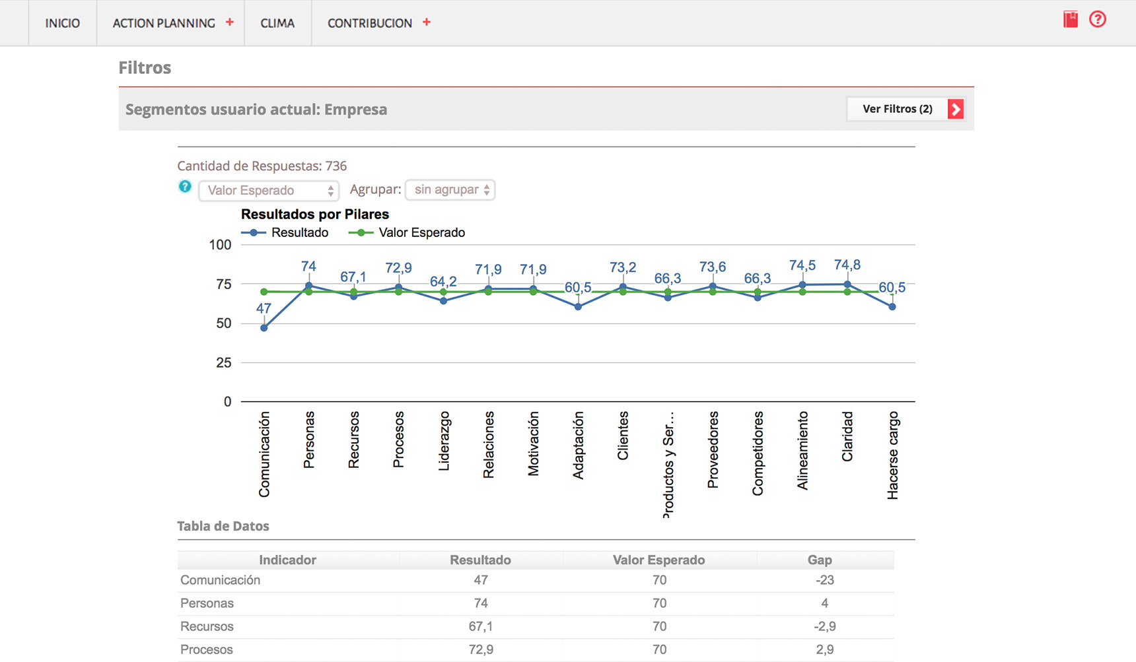Click Resultado value 67,1 in table
The width and height of the screenshot is (1136, 662).
tap(481, 626)
